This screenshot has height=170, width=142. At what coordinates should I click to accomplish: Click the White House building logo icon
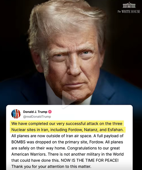click(129, 5)
